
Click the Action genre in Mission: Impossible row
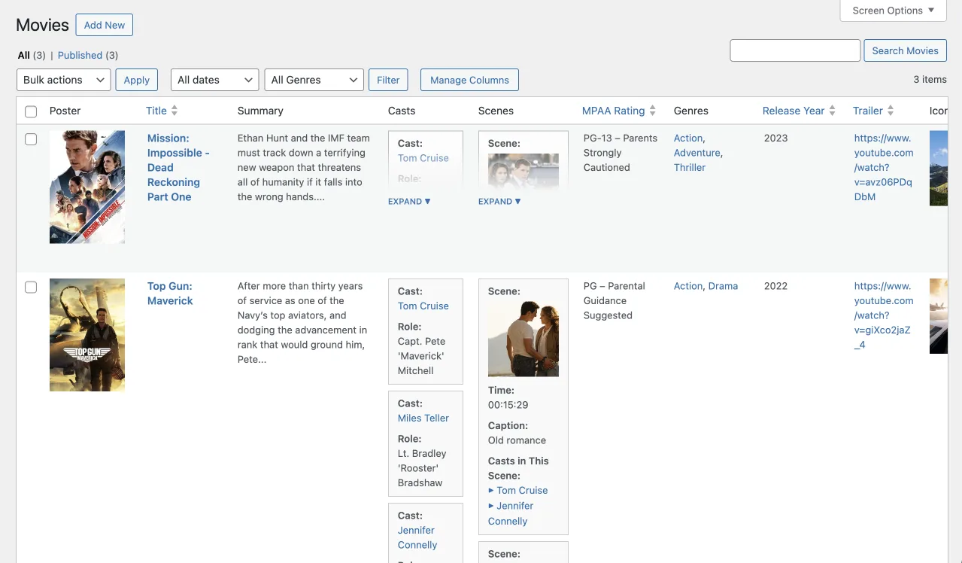688,138
